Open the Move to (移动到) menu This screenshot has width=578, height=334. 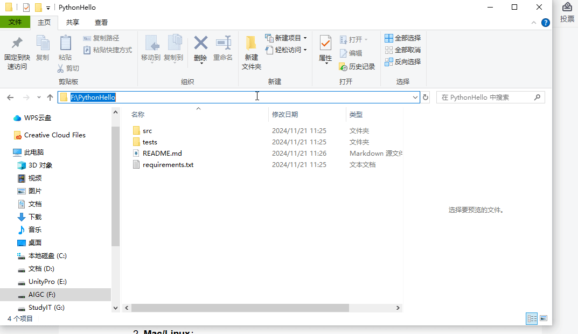(x=151, y=48)
